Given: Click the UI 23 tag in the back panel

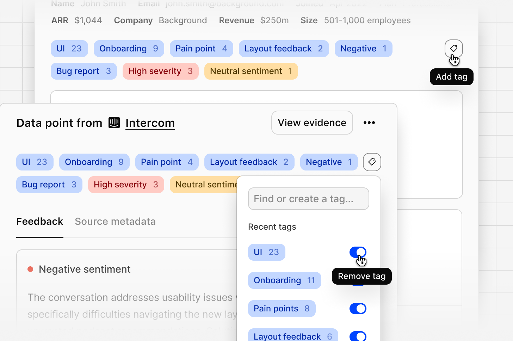Looking at the screenshot, I should point(69,49).
